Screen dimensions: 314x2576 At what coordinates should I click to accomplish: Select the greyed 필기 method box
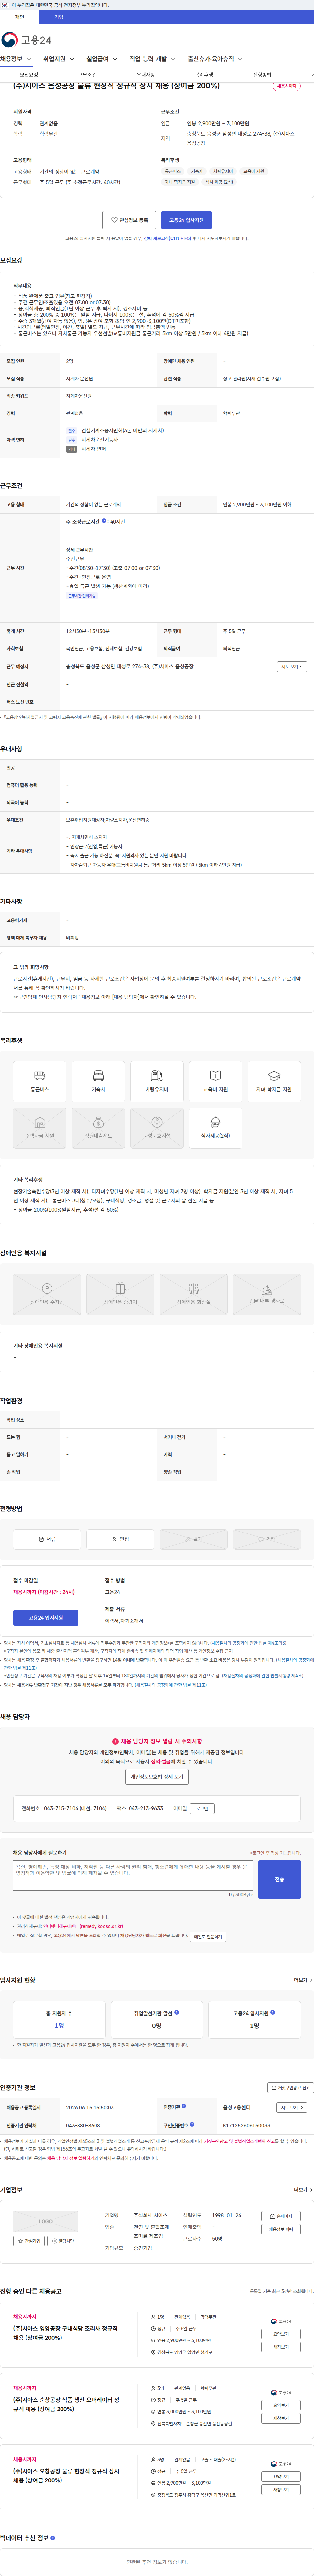pos(193,1539)
